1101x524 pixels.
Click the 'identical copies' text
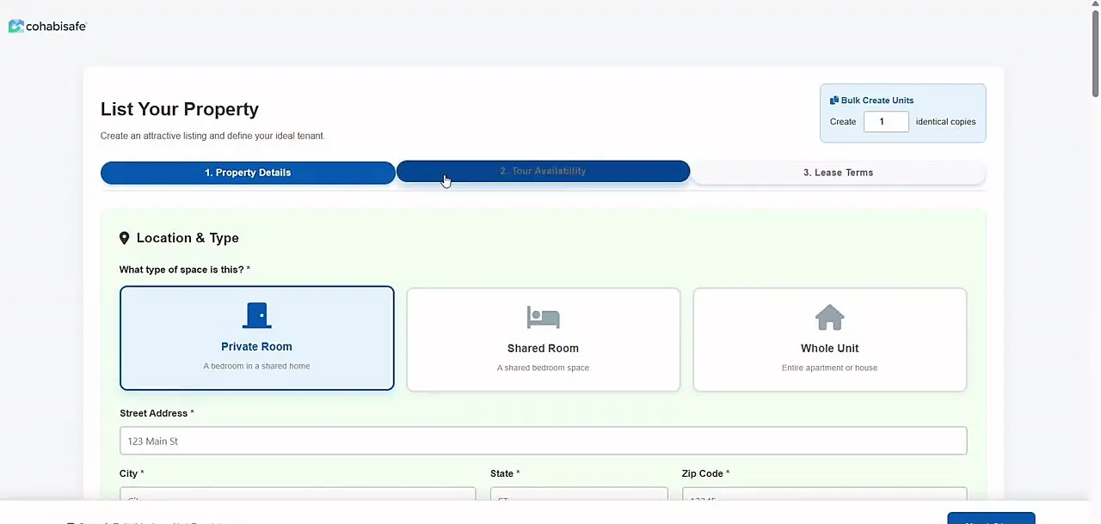(x=945, y=122)
